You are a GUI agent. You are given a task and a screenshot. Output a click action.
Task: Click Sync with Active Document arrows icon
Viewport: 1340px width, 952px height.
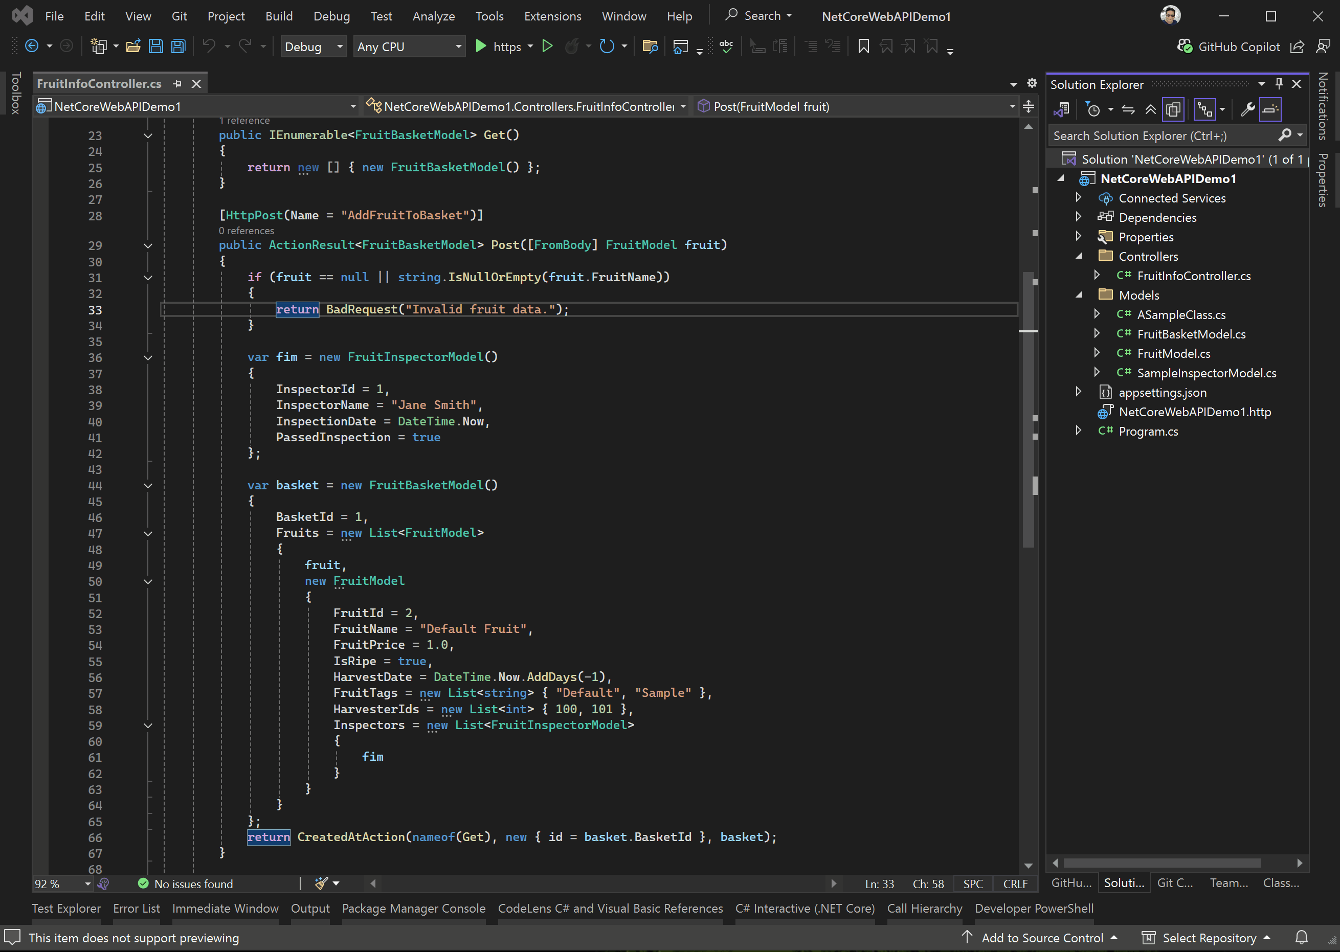pos(1128,109)
